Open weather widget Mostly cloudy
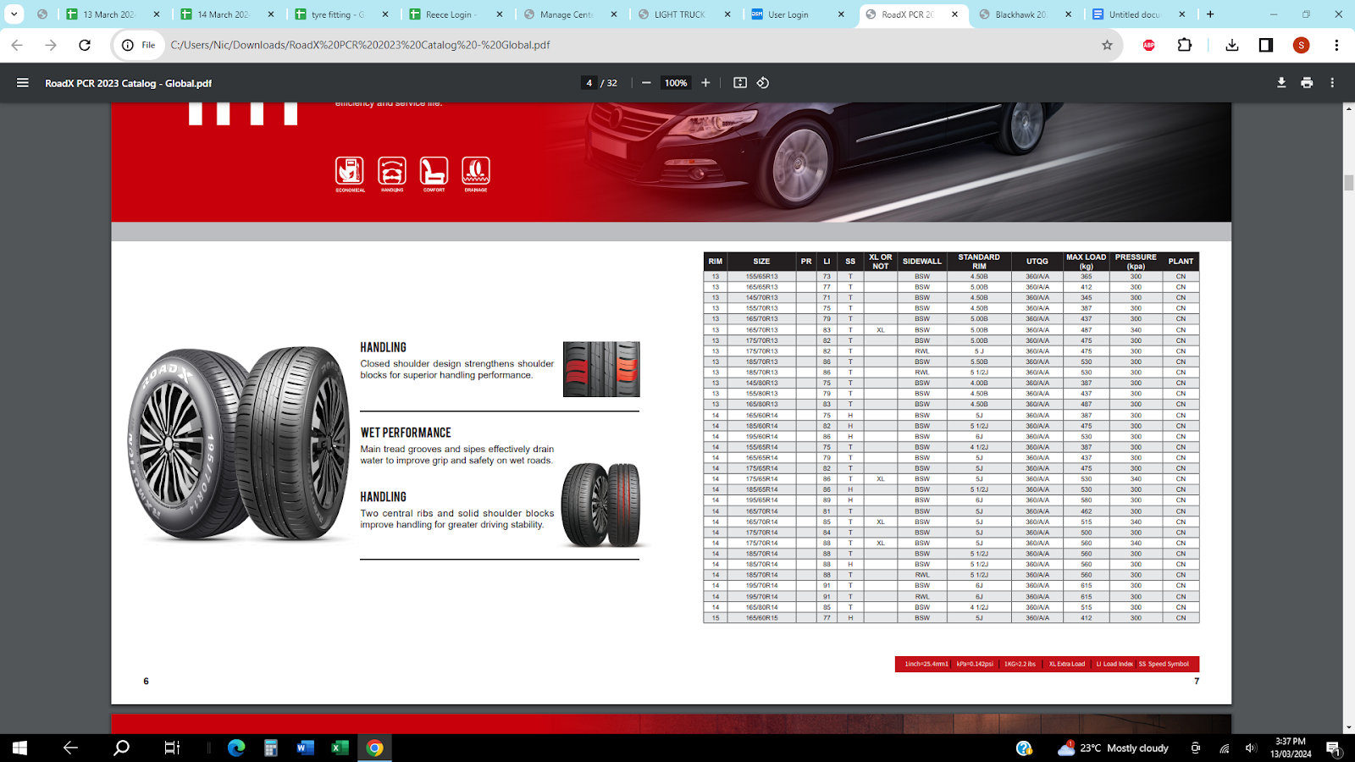Image resolution: width=1355 pixels, height=762 pixels. click(1114, 748)
